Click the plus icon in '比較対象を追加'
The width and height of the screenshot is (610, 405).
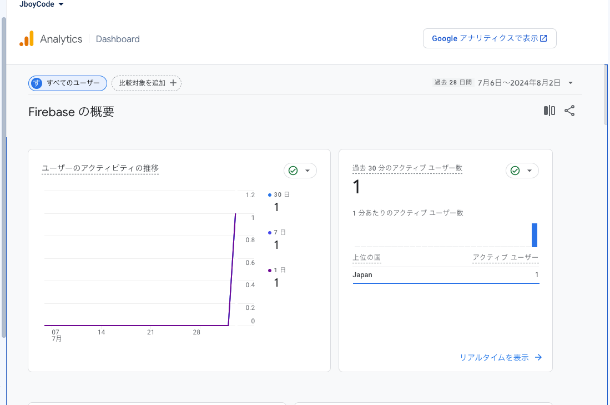tap(173, 83)
